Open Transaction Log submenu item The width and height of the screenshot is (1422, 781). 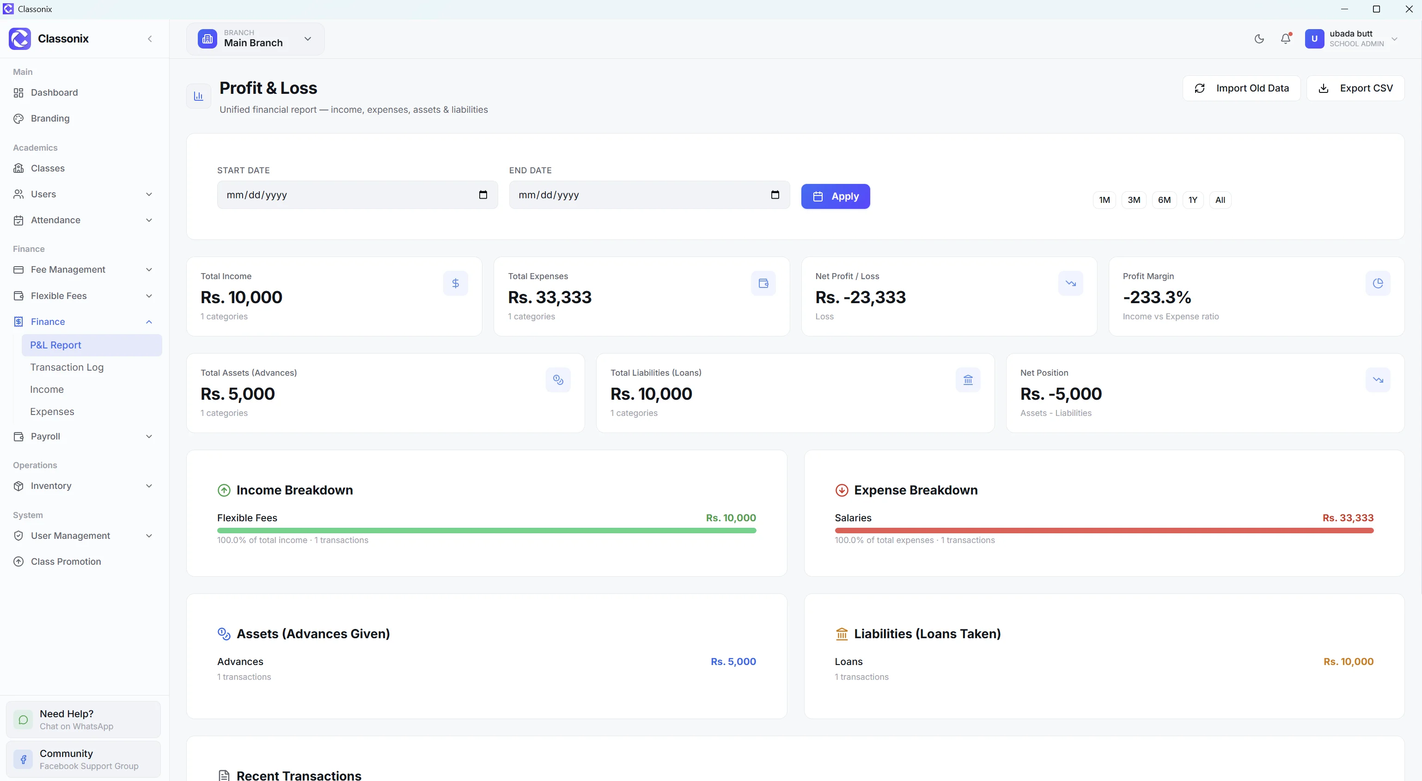92,367
